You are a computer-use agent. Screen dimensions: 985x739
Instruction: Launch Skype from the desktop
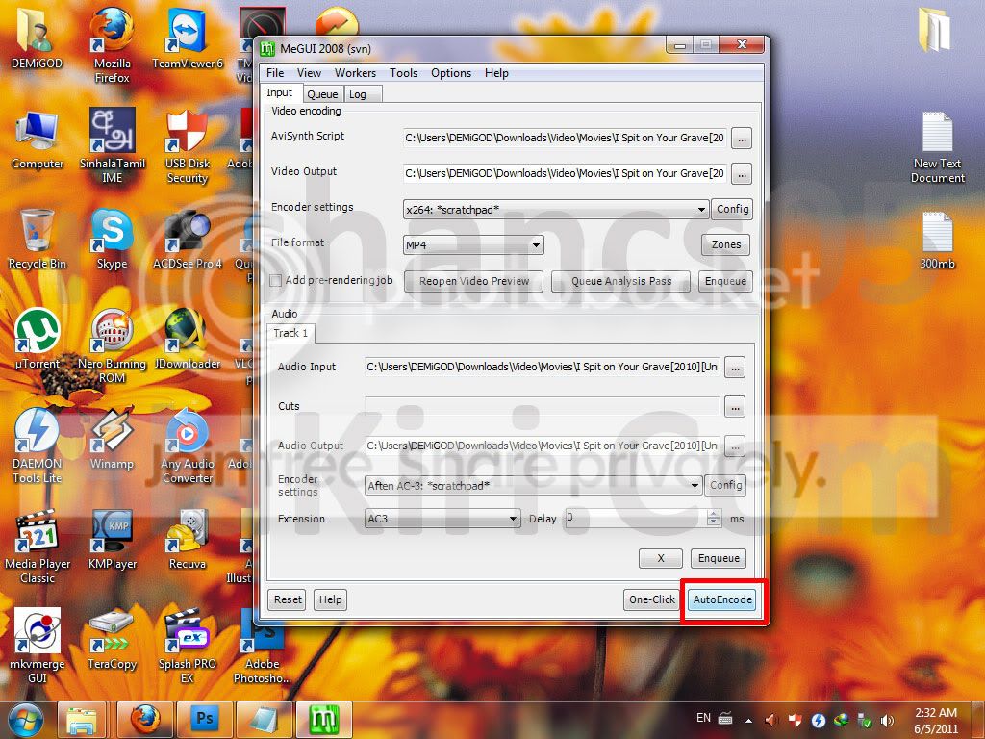112,240
